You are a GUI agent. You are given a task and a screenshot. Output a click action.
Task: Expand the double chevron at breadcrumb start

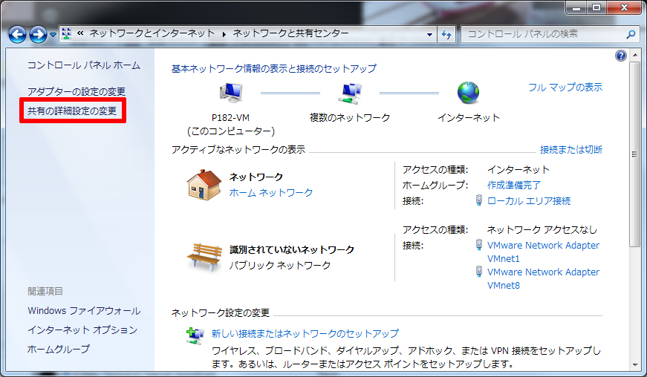click(80, 33)
